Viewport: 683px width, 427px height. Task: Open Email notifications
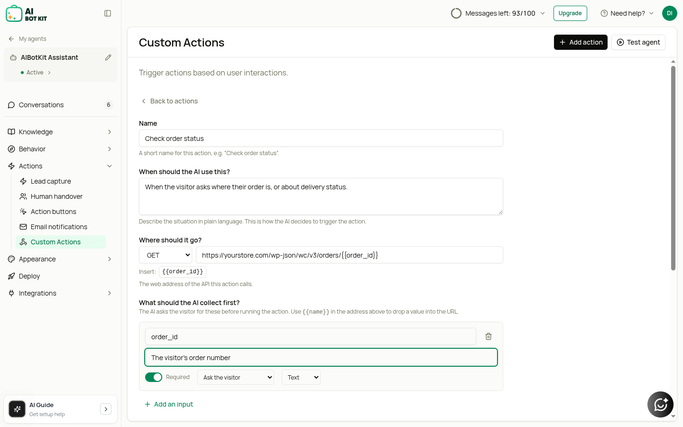tap(61, 227)
